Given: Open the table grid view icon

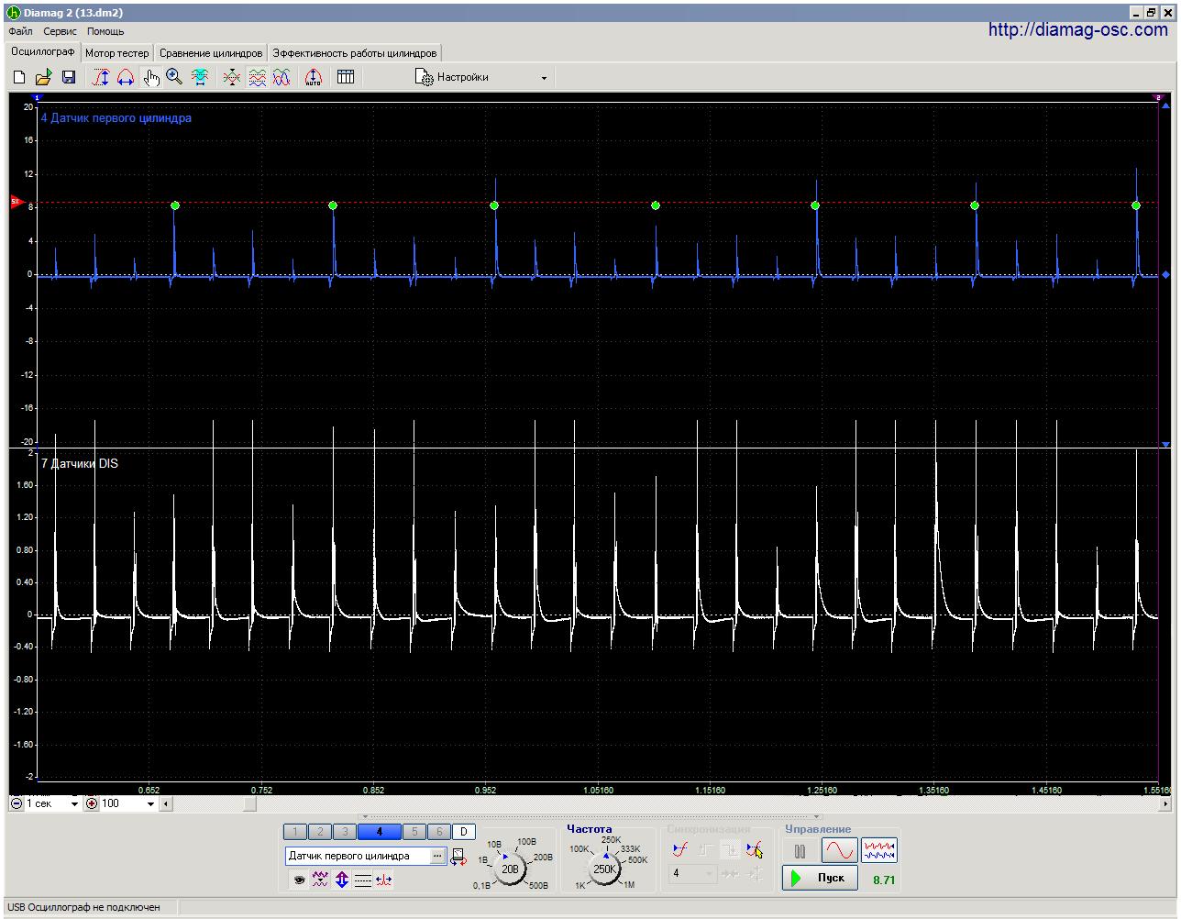Looking at the screenshot, I should click(x=346, y=78).
